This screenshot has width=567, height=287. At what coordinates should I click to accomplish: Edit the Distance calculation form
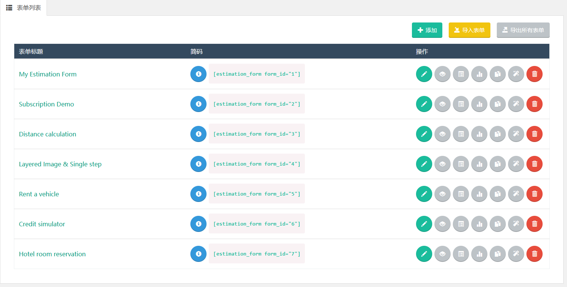point(424,134)
